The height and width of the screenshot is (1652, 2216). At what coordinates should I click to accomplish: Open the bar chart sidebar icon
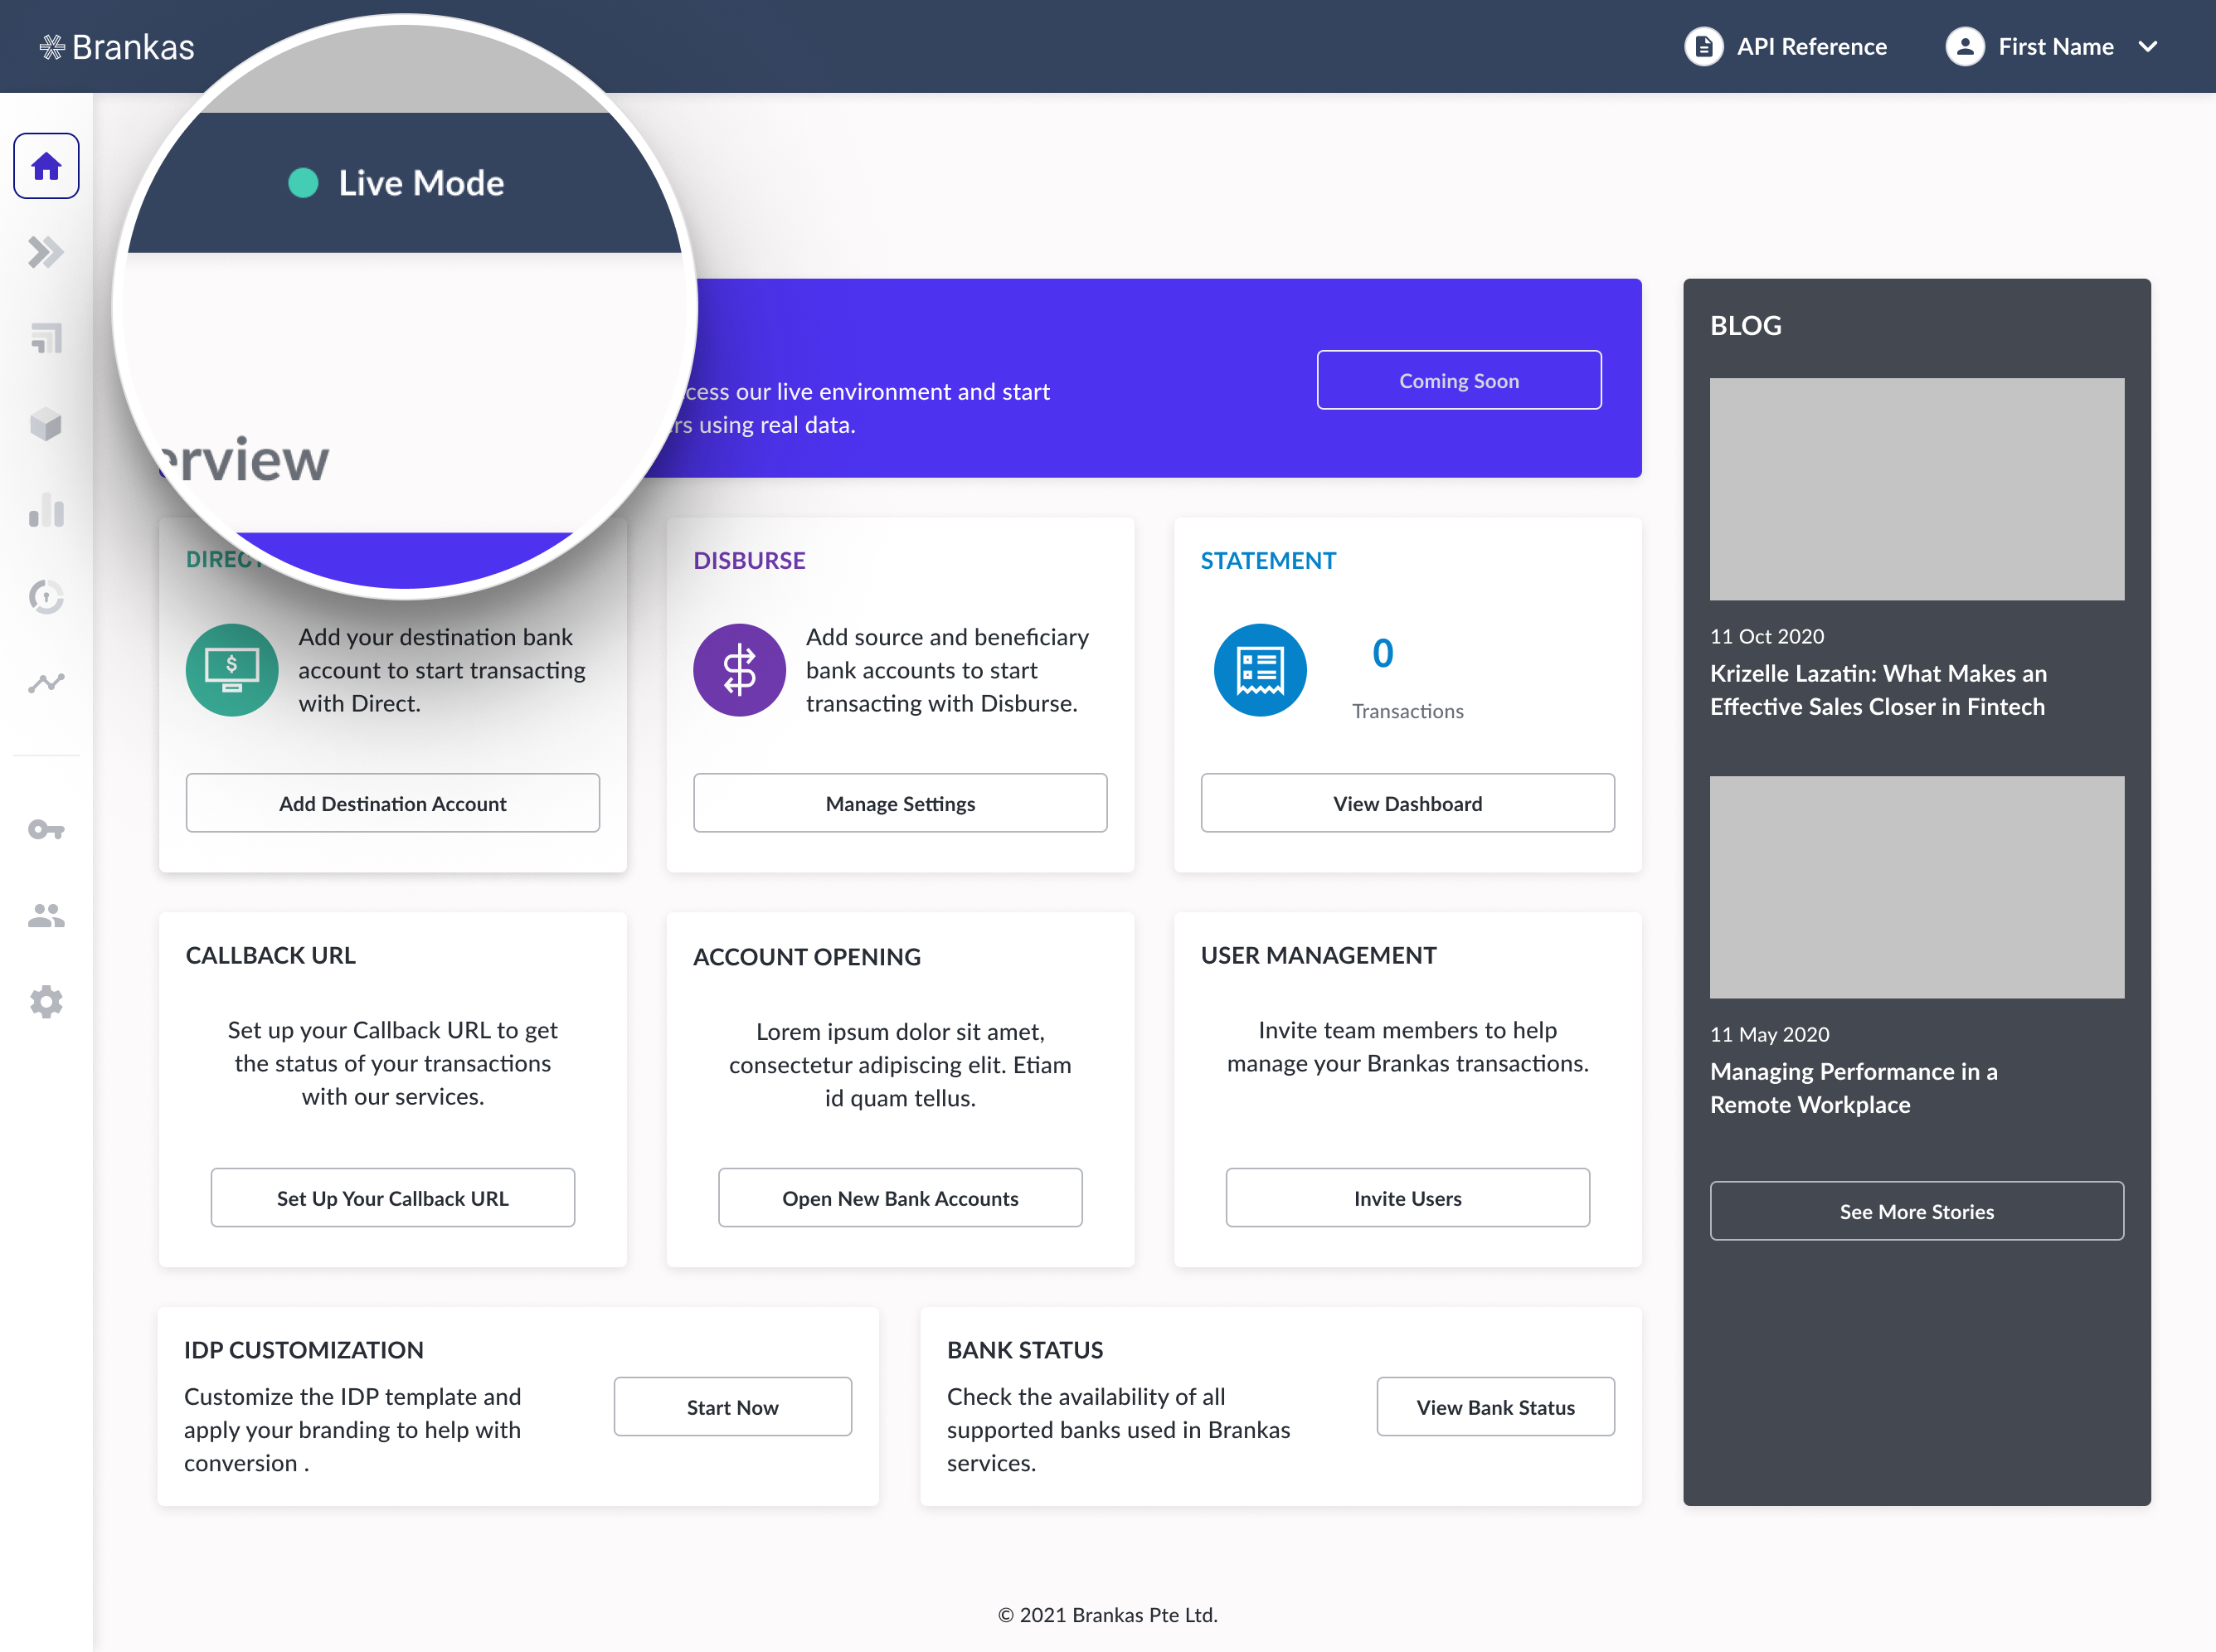46,510
